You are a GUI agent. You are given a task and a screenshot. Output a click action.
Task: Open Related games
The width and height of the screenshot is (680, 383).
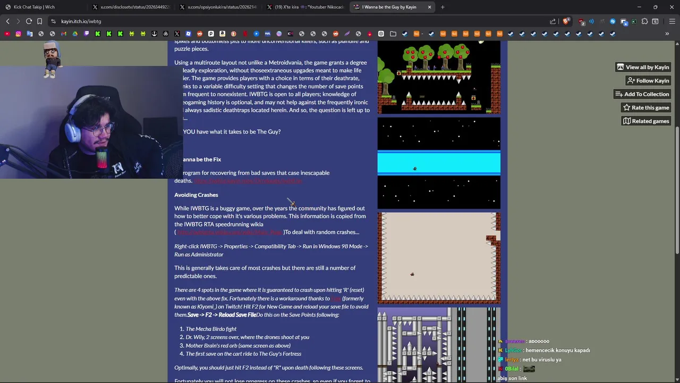645,121
